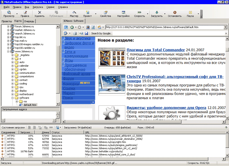Expand forum.3dnews.ru tree node

pos(8,27)
